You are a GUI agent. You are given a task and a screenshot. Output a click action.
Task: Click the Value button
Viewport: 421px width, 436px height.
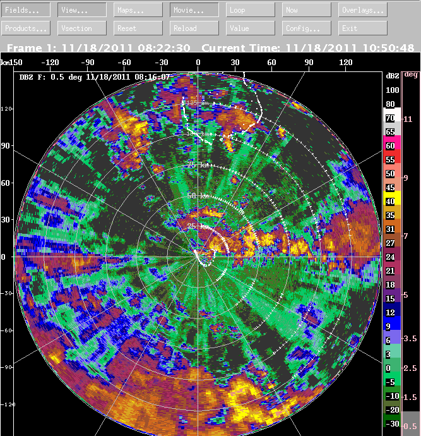coord(251,28)
